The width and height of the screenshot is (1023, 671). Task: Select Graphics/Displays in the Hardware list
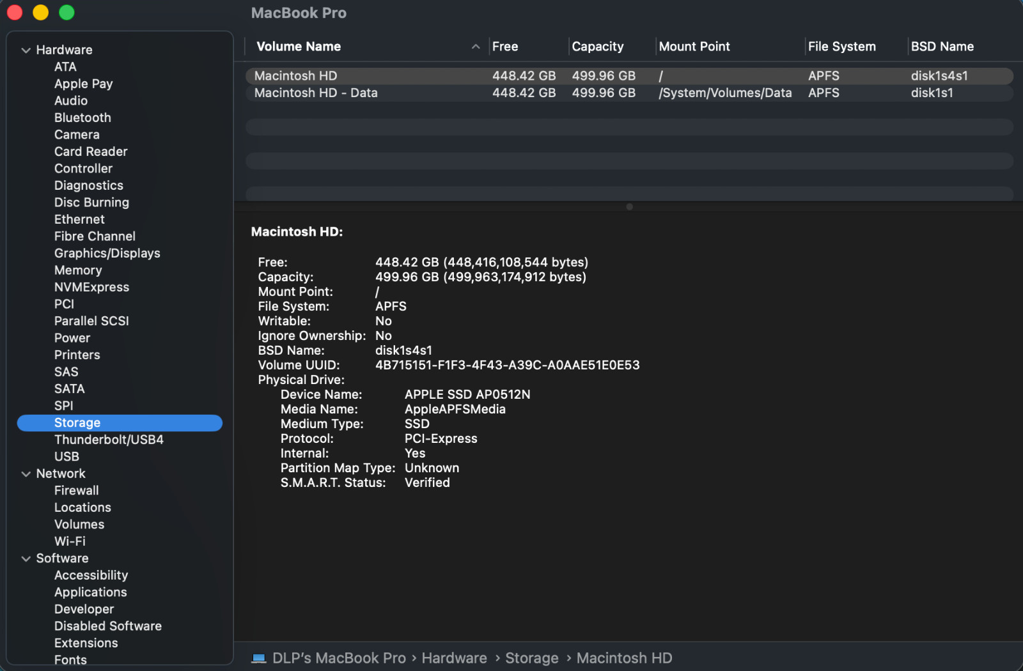click(x=107, y=254)
